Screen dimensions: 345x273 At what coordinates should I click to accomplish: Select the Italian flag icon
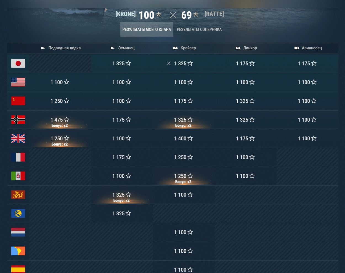coord(18,176)
